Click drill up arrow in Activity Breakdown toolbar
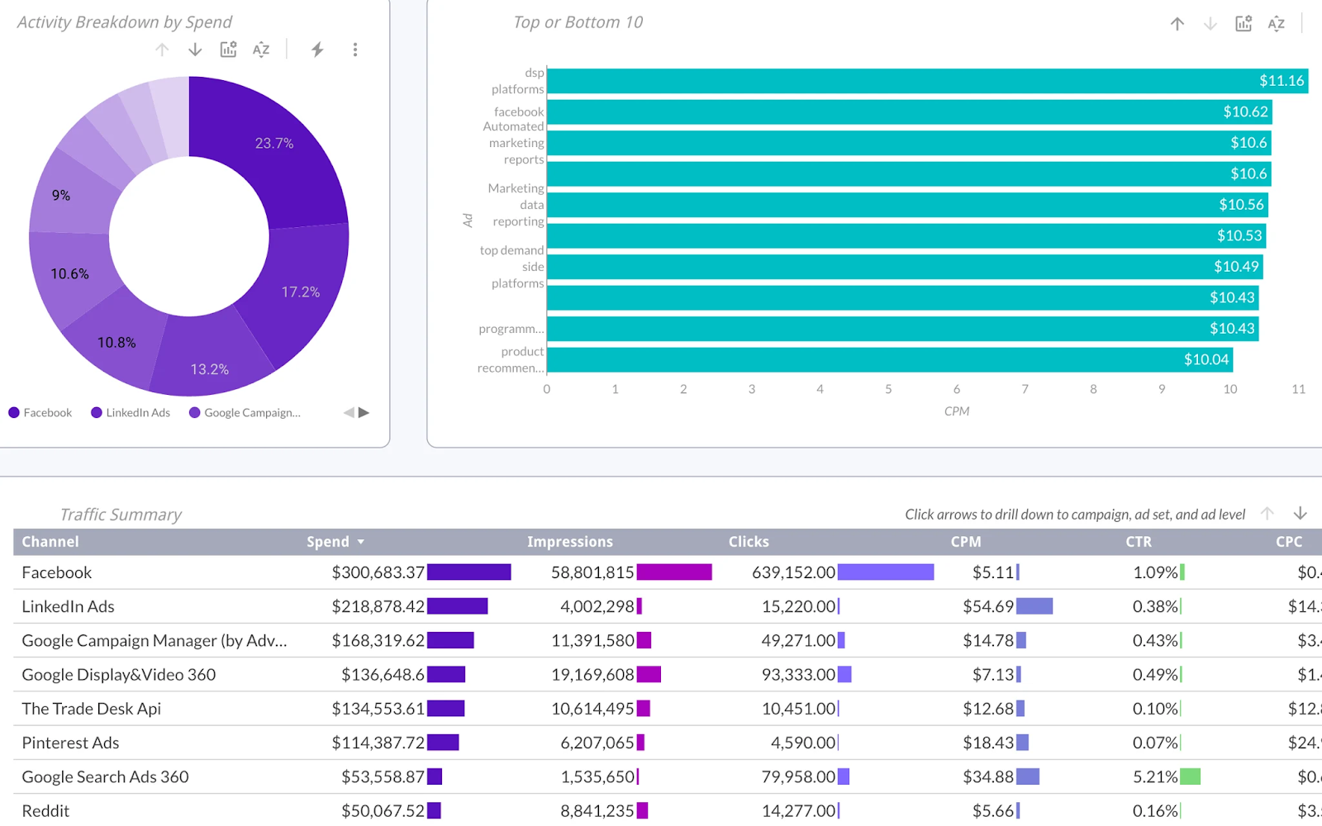This screenshot has height=826, width=1322. 162,50
